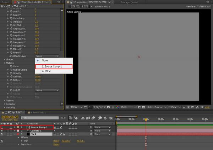The height and width of the screenshot is (150, 213).
Task: Expand the Texture property group
Action: (5, 101)
